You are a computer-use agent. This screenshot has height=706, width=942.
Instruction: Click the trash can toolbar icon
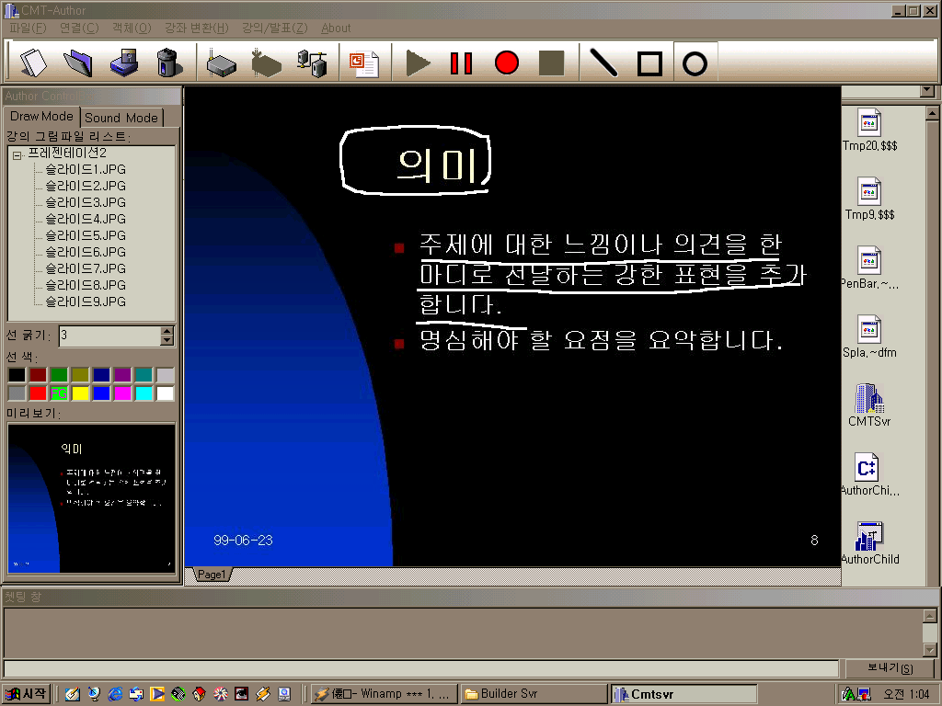(x=169, y=63)
